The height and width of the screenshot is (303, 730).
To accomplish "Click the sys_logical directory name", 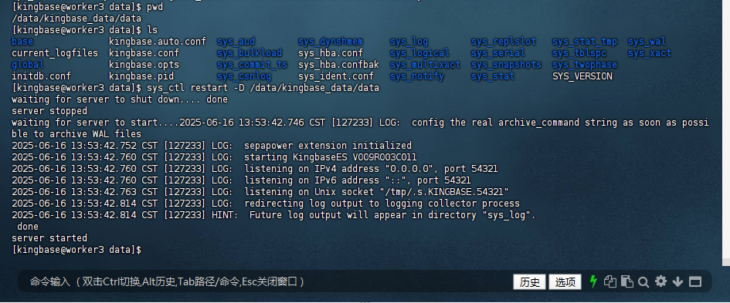I will click(x=420, y=53).
